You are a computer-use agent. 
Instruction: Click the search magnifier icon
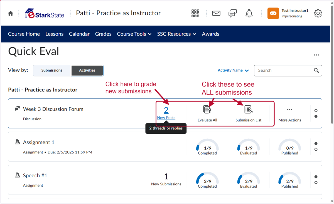click(316, 70)
